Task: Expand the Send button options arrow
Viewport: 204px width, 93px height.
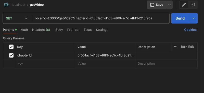Action: tap(193, 18)
